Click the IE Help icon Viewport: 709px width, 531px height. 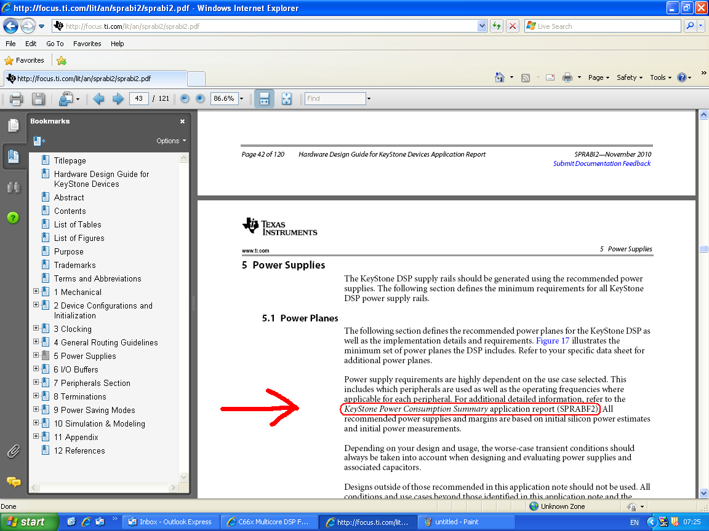(x=682, y=77)
